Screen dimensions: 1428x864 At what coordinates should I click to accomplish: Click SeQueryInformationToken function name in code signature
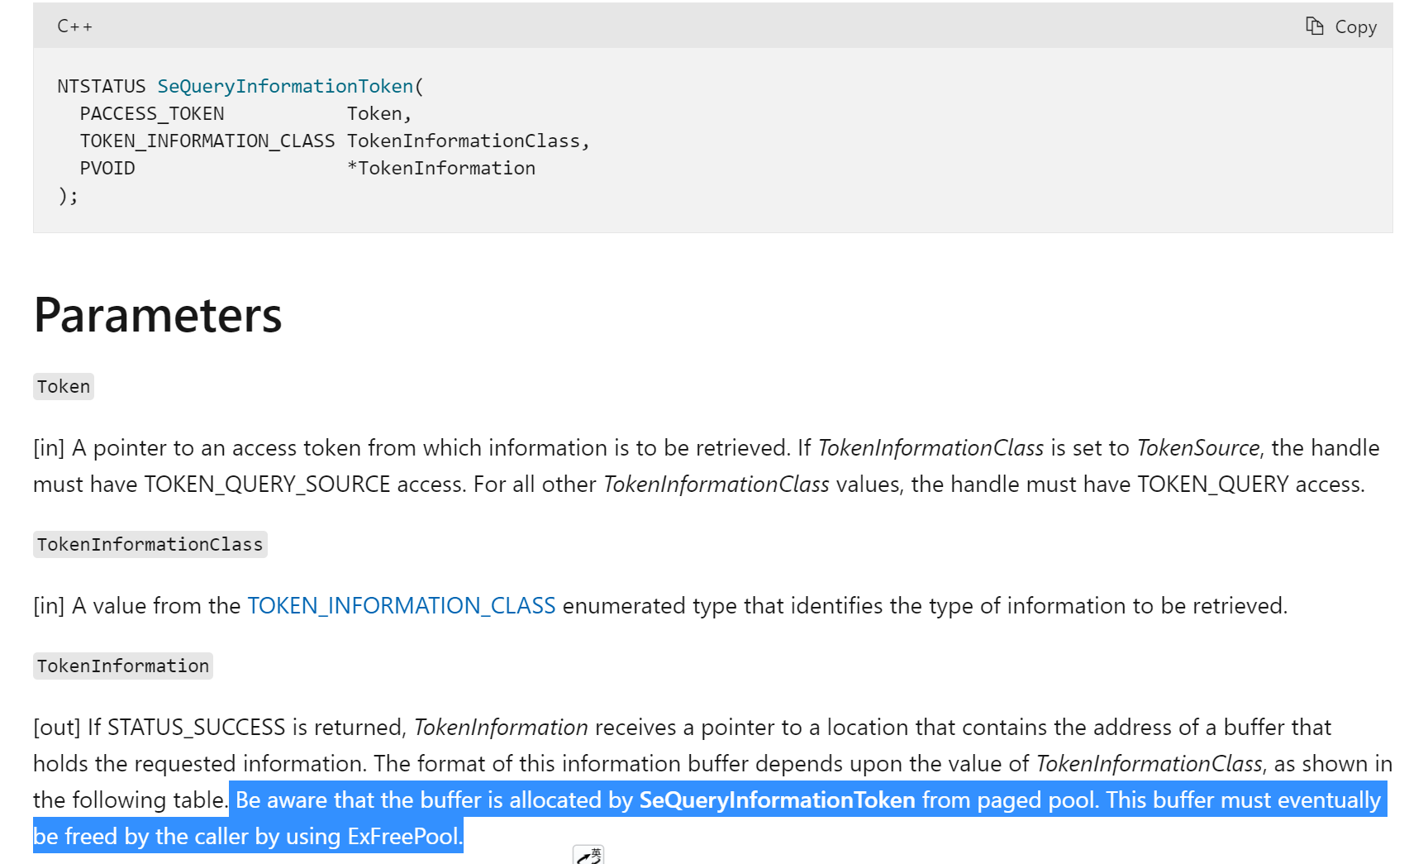click(285, 86)
